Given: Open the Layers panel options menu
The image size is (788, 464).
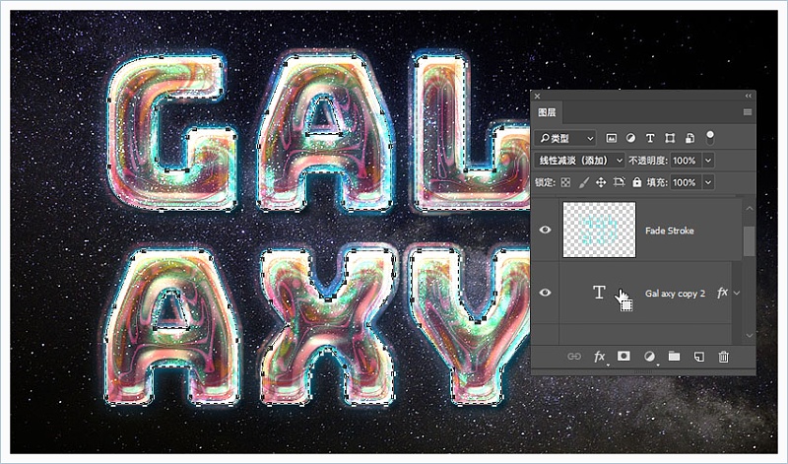Looking at the screenshot, I should 748,112.
